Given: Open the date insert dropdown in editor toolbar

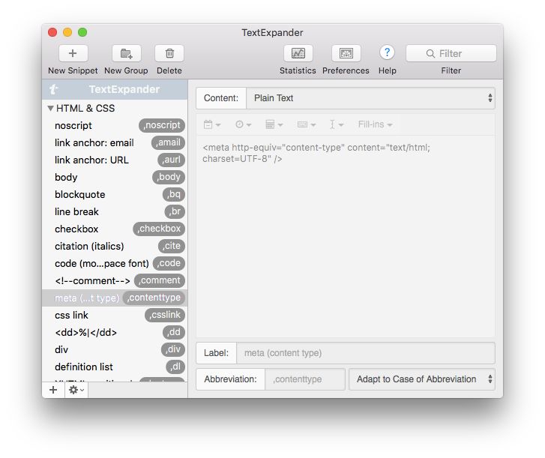Looking at the screenshot, I should coord(212,124).
